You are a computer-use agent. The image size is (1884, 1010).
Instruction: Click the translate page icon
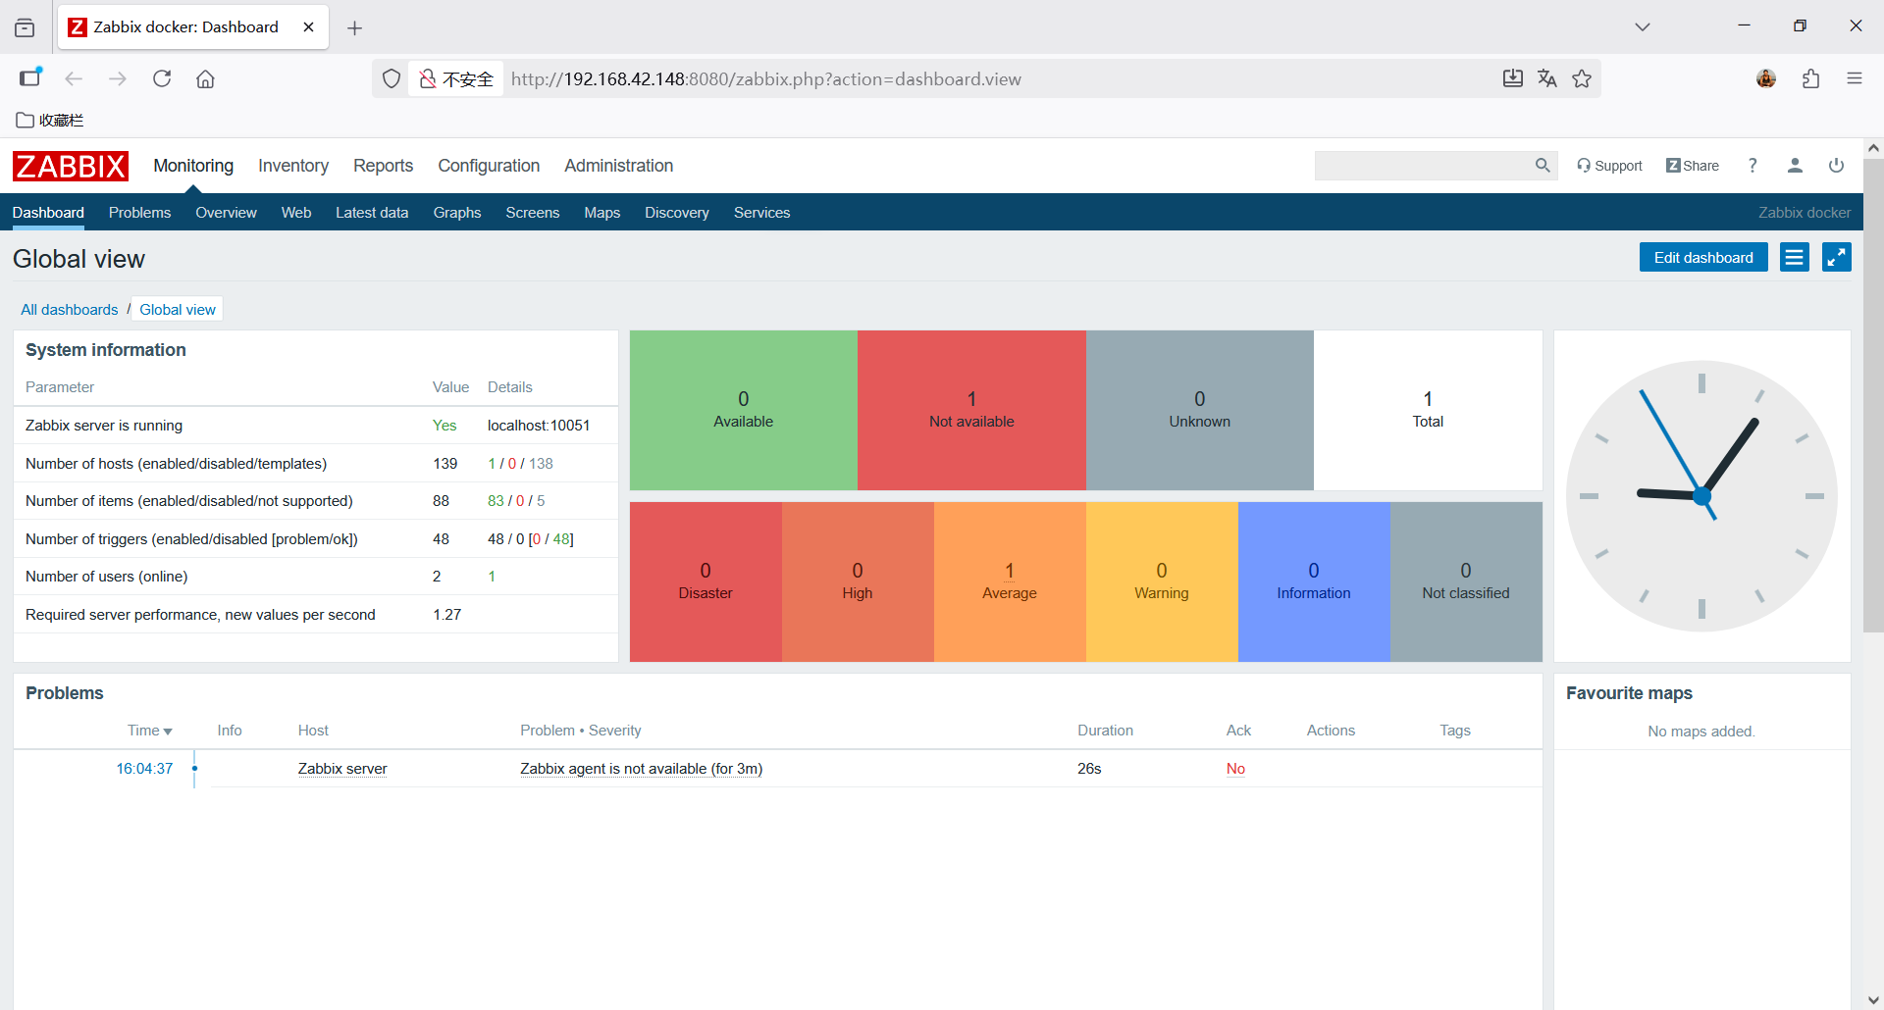click(x=1547, y=78)
